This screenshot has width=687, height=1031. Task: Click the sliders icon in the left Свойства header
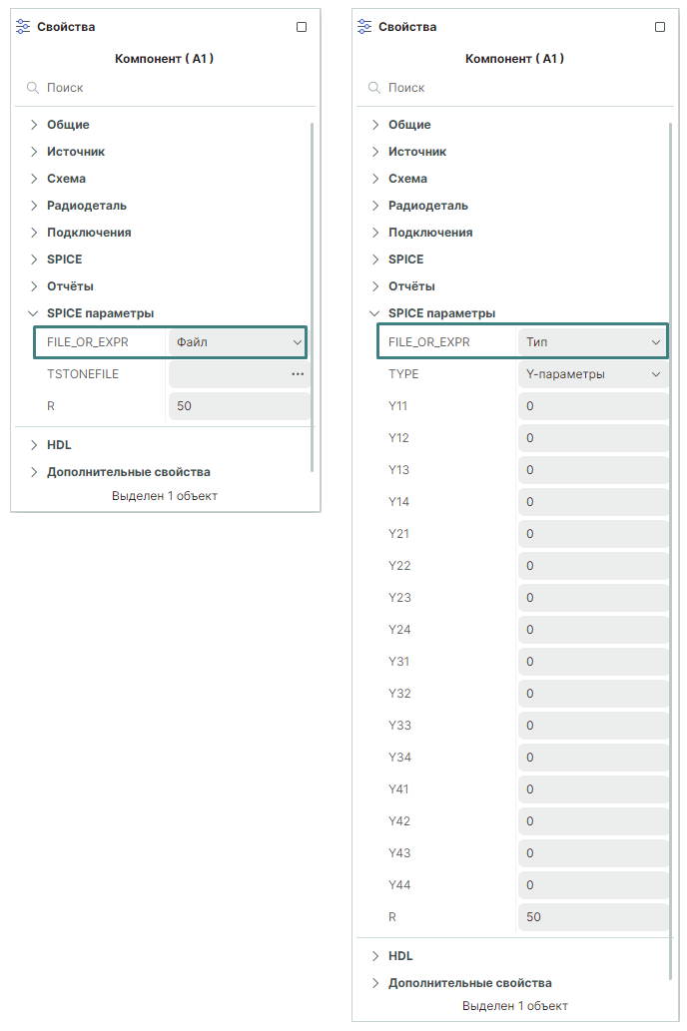point(24,27)
